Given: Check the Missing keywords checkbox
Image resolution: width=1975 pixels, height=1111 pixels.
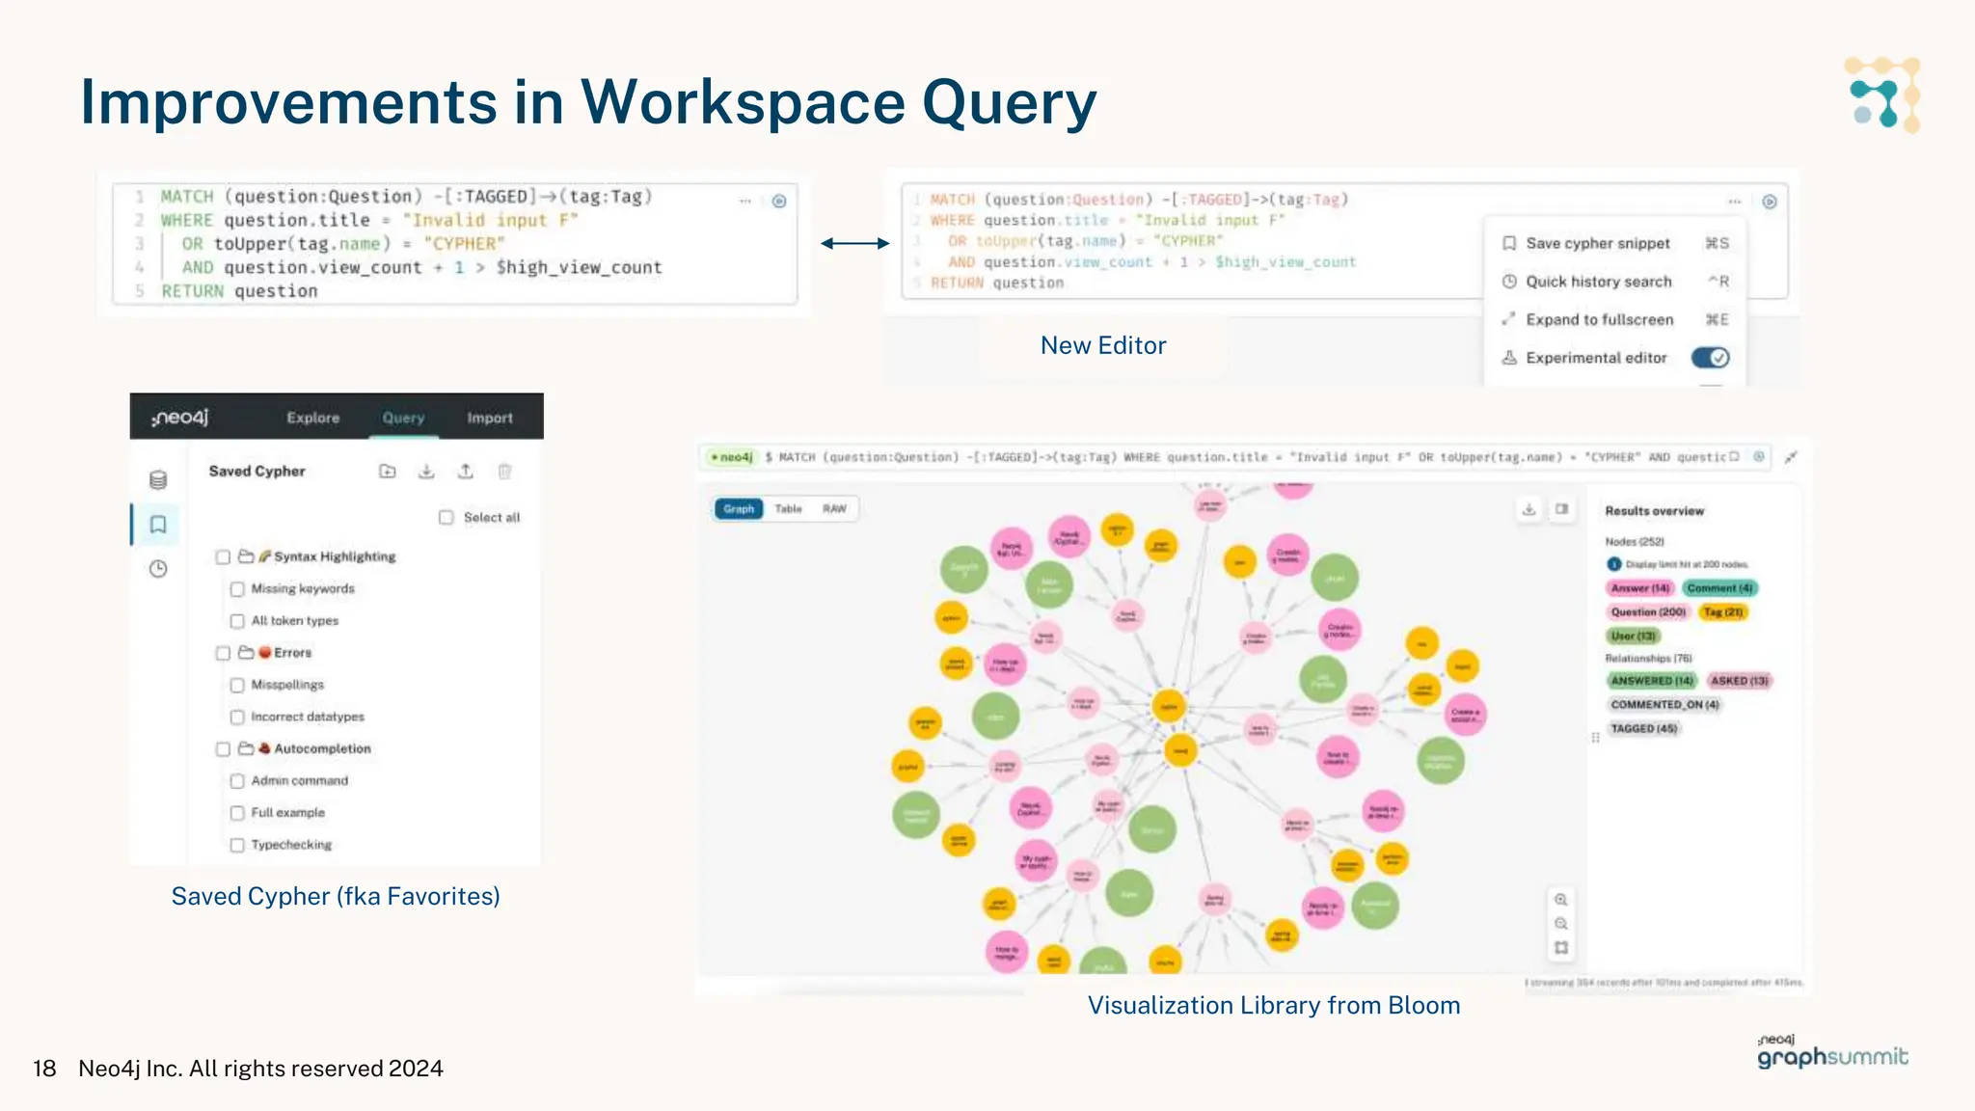Looking at the screenshot, I should [237, 588].
